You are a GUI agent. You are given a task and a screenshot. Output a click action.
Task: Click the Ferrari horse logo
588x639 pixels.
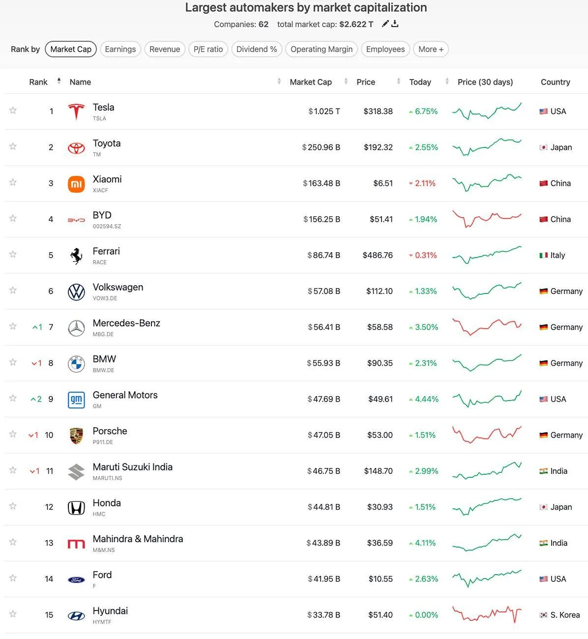[76, 256]
